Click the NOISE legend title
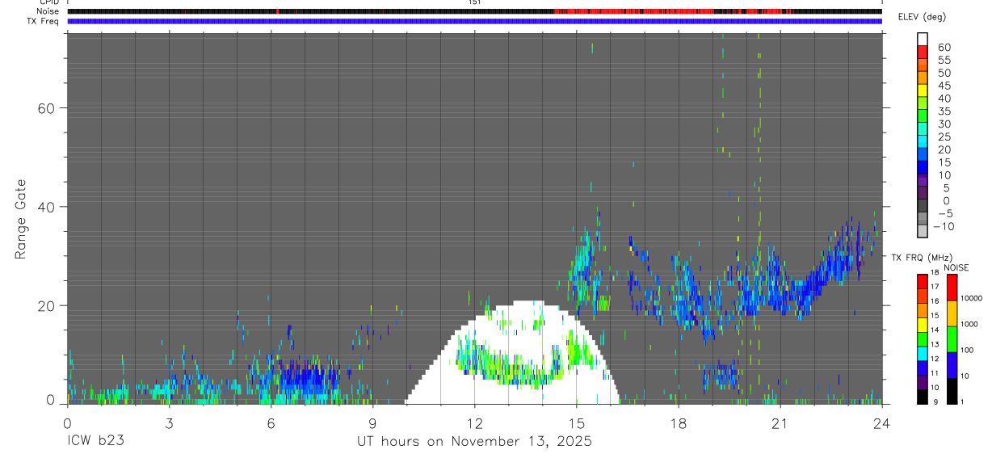Screen dimensions: 992x458 [x=956, y=267]
